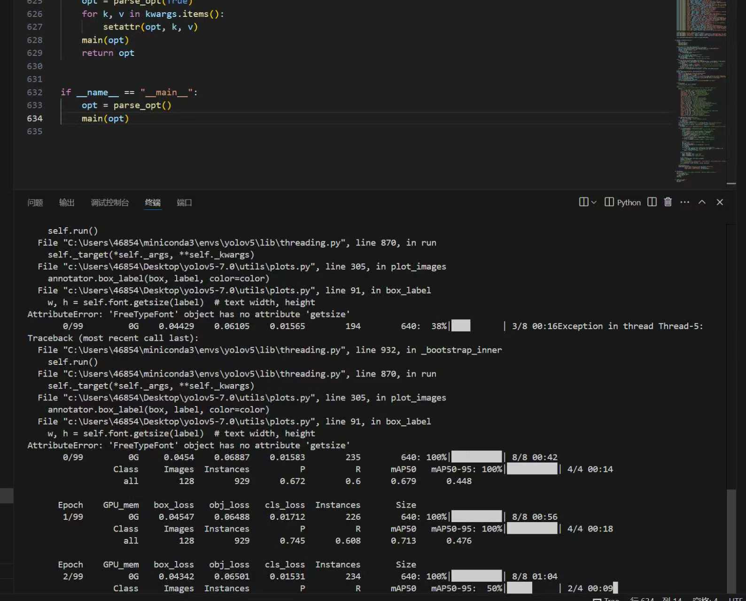Click the mAP50-95 value '0.448'

(459, 481)
